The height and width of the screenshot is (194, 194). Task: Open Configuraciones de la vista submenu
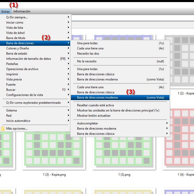coord(35,95)
